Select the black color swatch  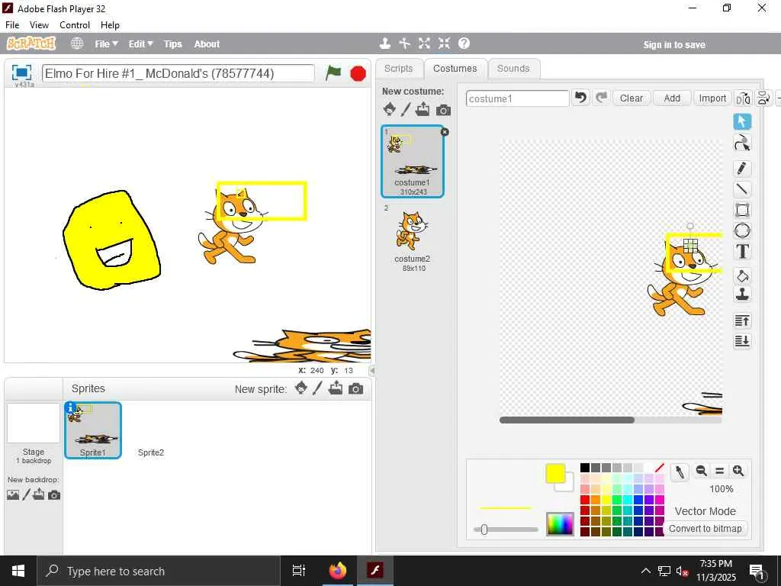coord(585,468)
